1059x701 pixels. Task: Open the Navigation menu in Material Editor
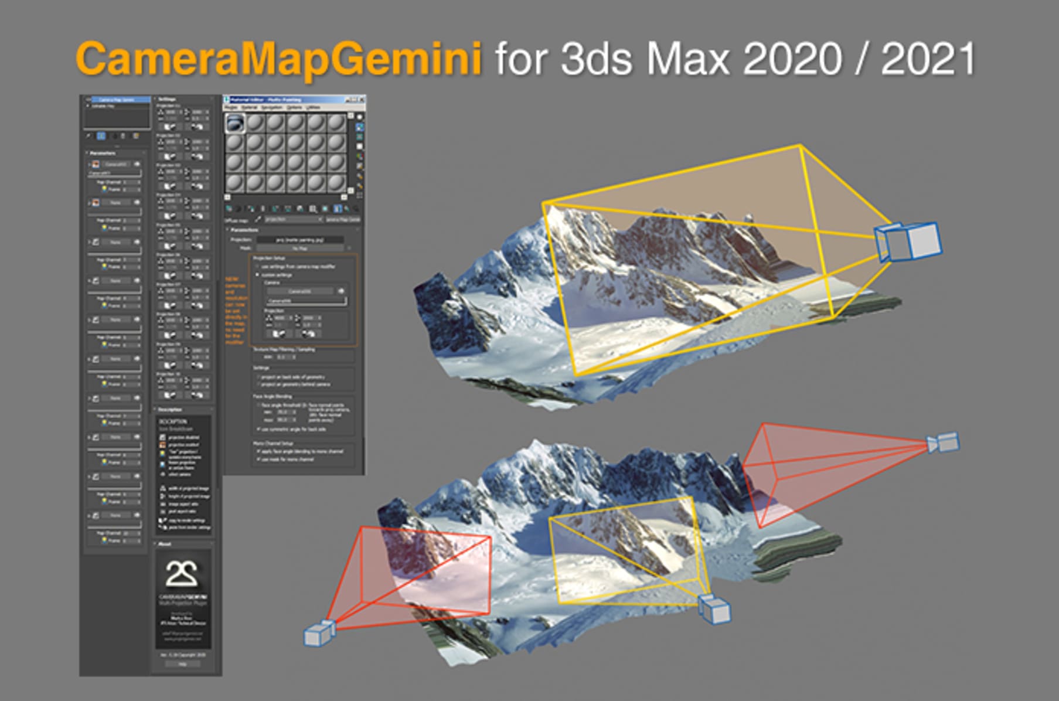click(x=271, y=107)
